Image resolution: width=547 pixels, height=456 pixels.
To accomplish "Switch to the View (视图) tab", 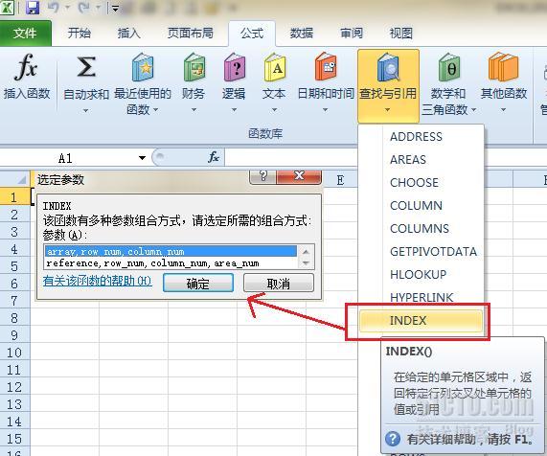I will tap(401, 34).
